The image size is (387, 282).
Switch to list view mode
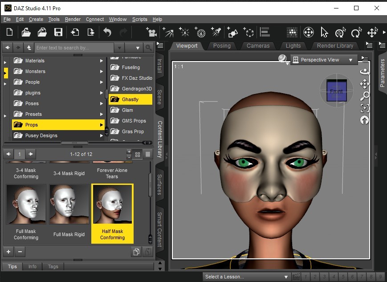tap(148, 154)
